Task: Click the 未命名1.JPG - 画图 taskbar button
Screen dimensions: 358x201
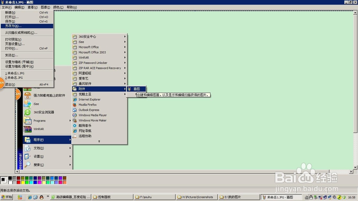Action: (x=281, y=197)
